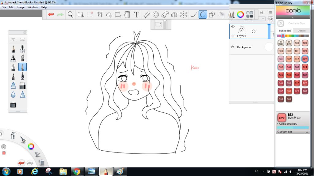The image size is (314, 176).
Task: Click the green Redo arrow in top toolbar
Action: [60, 14]
